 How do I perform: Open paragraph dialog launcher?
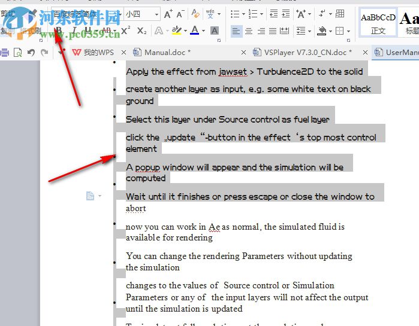348,41
